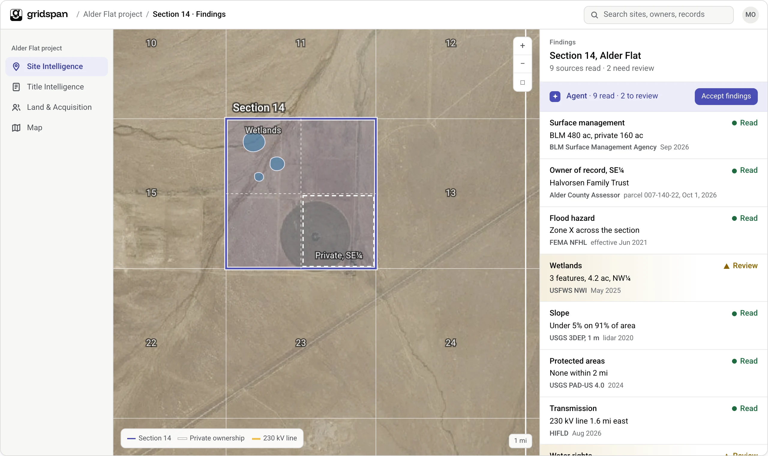Click the Title Intelligence document icon

pos(16,87)
